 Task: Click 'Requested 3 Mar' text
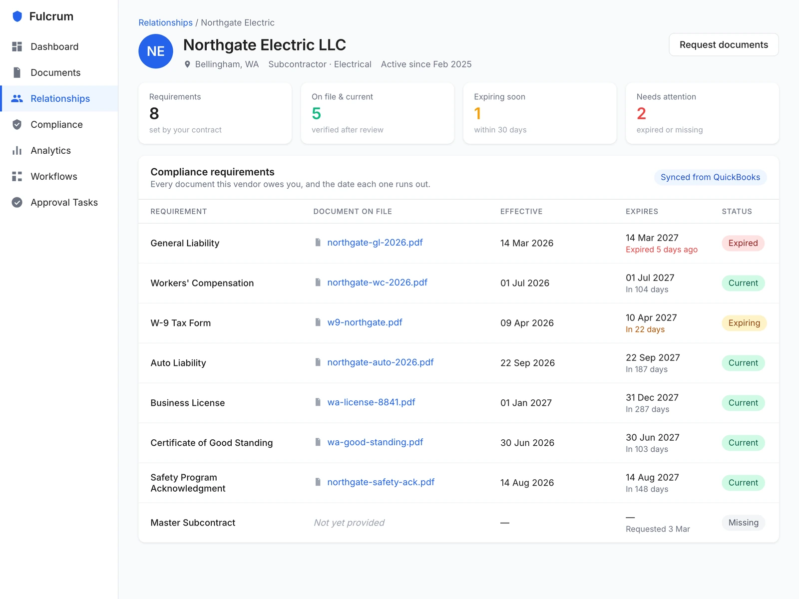658,529
